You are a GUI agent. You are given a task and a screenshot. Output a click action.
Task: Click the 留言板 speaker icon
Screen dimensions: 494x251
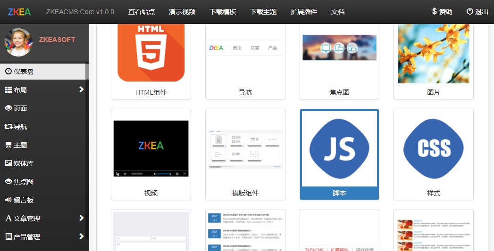click(x=8, y=200)
